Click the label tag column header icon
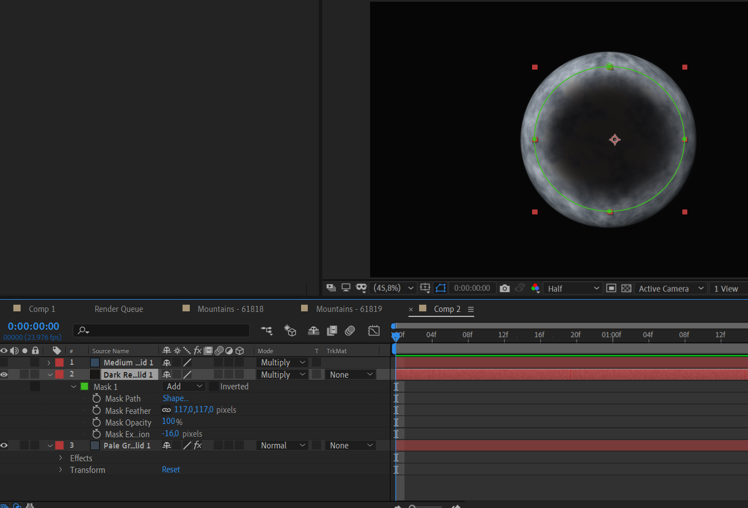The width and height of the screenshot is (748, 508). tap(57, 350)
